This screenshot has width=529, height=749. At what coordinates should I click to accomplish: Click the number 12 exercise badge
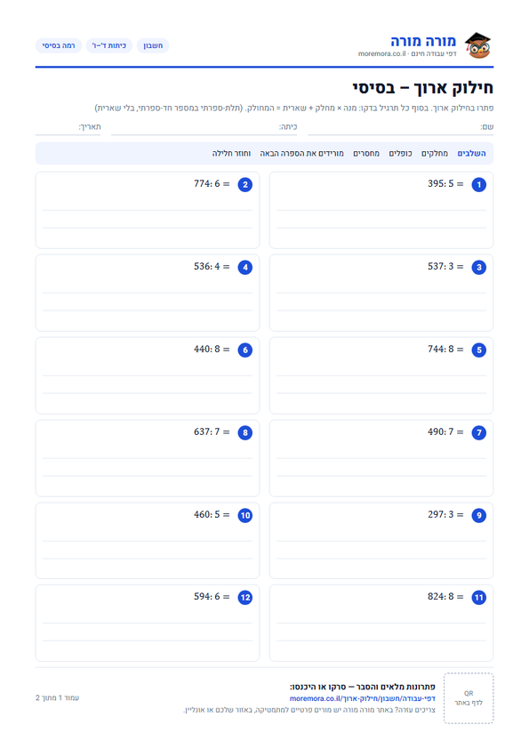pos(244,597)
